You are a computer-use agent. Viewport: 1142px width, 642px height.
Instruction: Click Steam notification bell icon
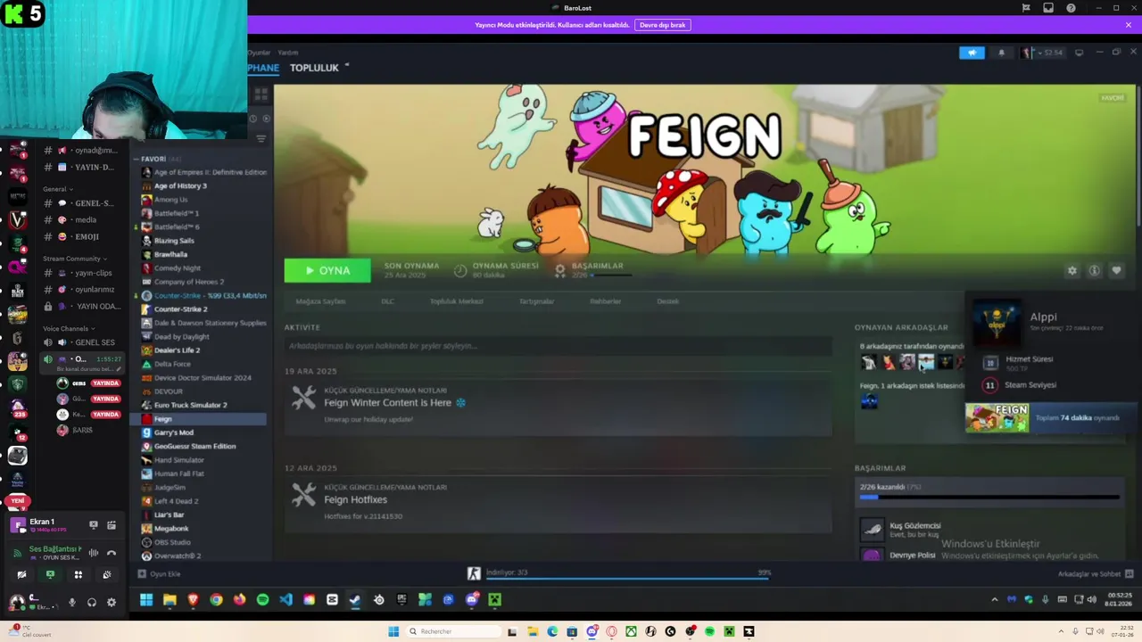click(1001, 53)
